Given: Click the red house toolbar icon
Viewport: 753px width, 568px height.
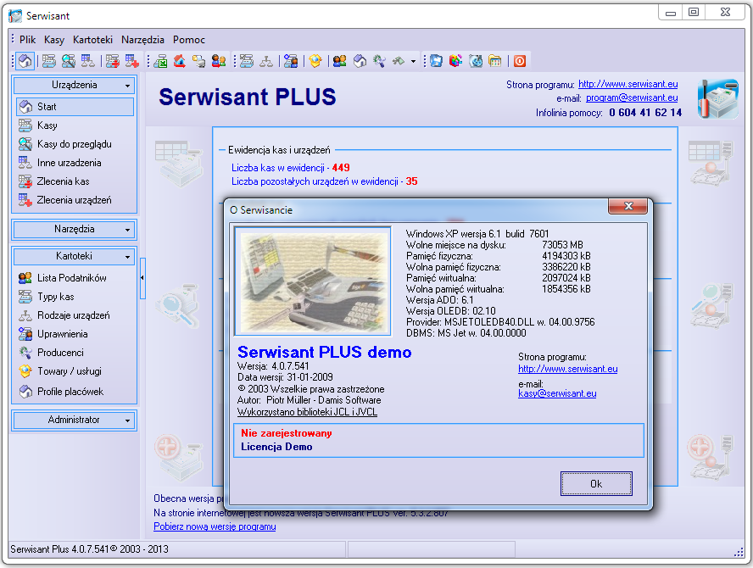Looking at the screenshot, I should click(x=180, y=61).
